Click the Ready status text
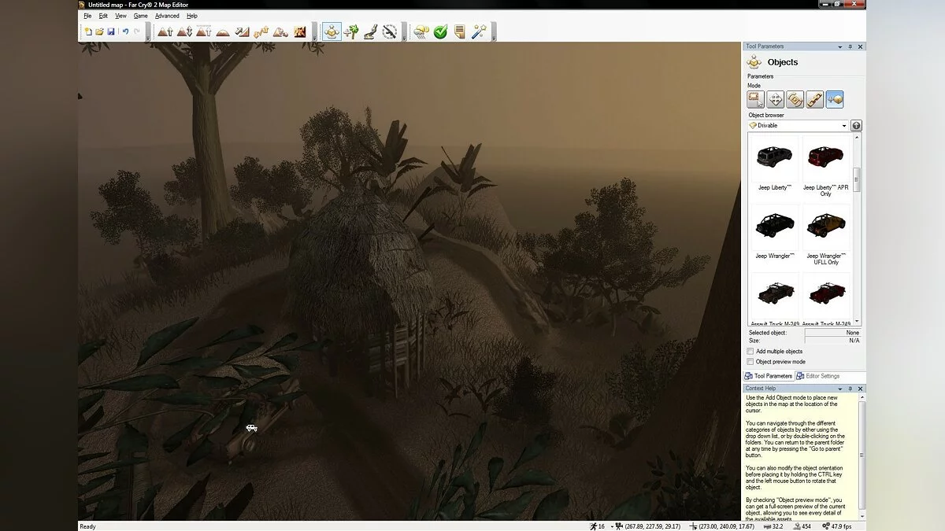Image resolution: width=945 pixels, height=531 pixels. pos(87,526)
